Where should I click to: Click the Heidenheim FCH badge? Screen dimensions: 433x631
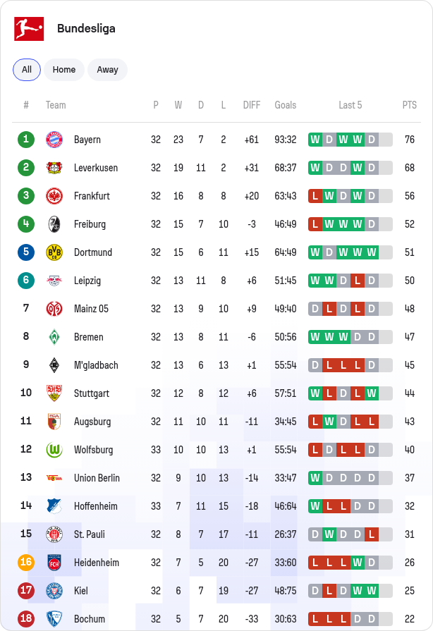(x=54, y=563)
